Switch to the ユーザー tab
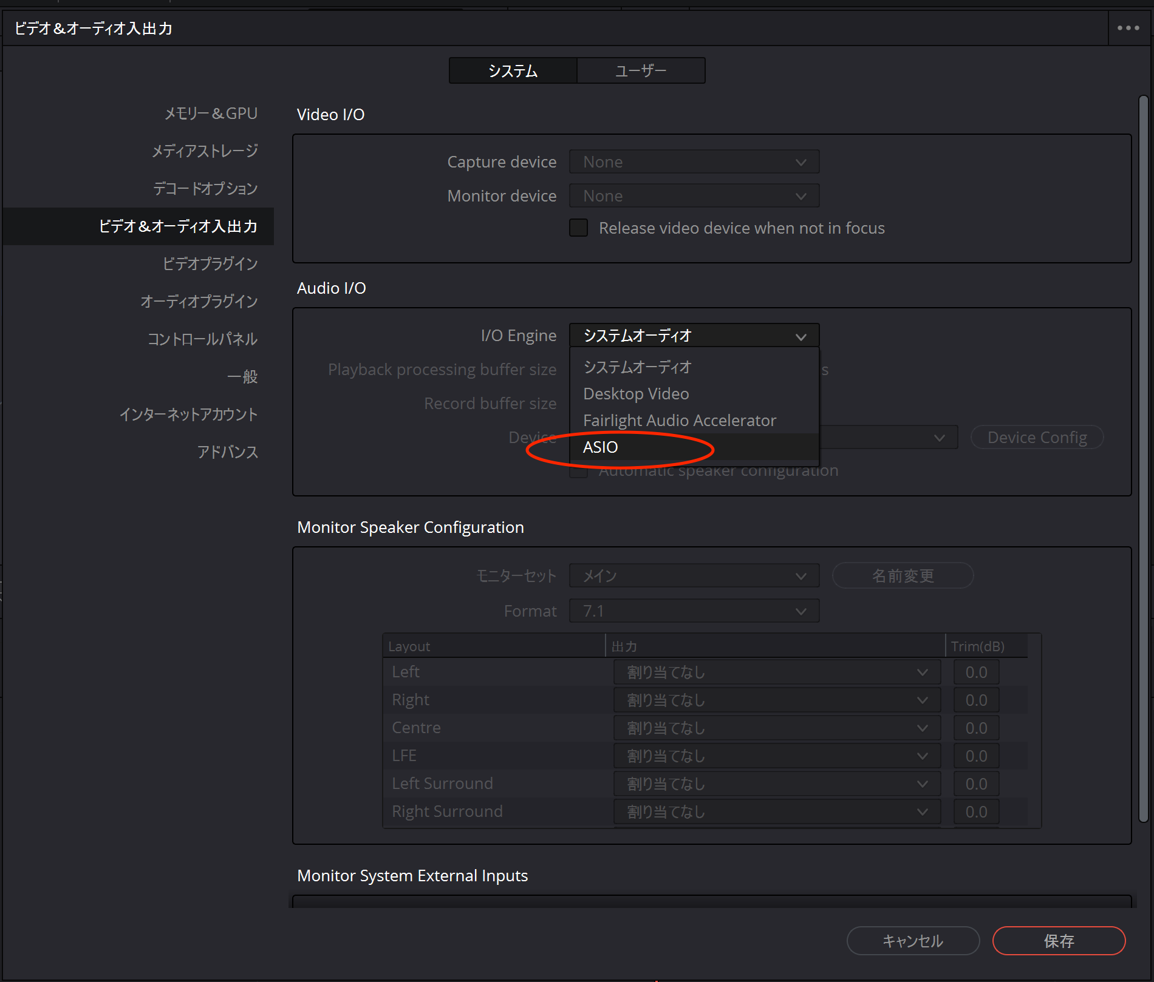Screen dimensions: 1154x982 641,71
